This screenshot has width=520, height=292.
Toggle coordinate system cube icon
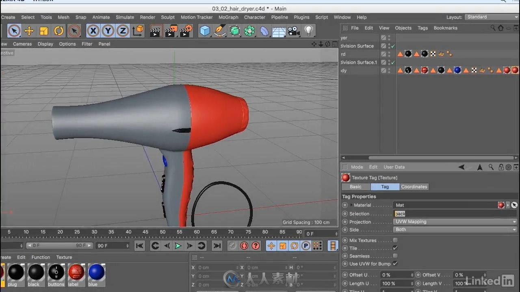coord(138,30)
